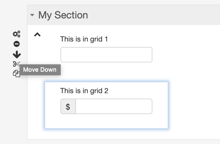Click the up chevron beside grid 1
This screenshot has width=220, height=144.
pyautogui.click(x=37, y=35)
